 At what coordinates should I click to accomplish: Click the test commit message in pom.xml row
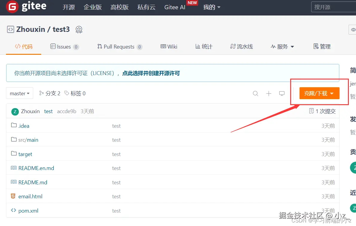pos(116,211)
